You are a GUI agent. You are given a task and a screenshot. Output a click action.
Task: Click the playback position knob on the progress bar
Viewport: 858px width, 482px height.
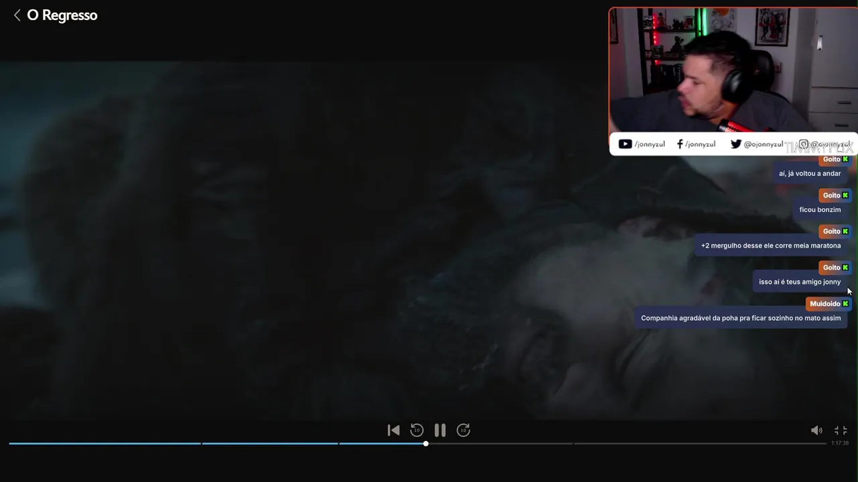[426, 443]
